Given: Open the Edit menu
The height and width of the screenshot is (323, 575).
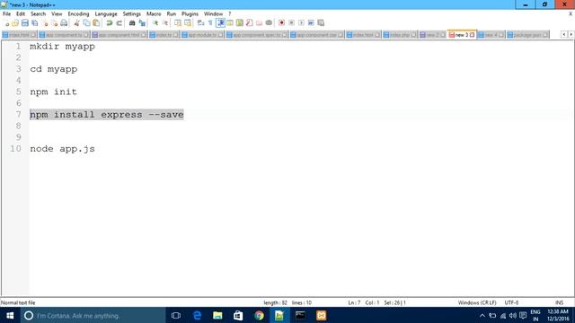Looking at the screenshot, I should tap(21, 14).
